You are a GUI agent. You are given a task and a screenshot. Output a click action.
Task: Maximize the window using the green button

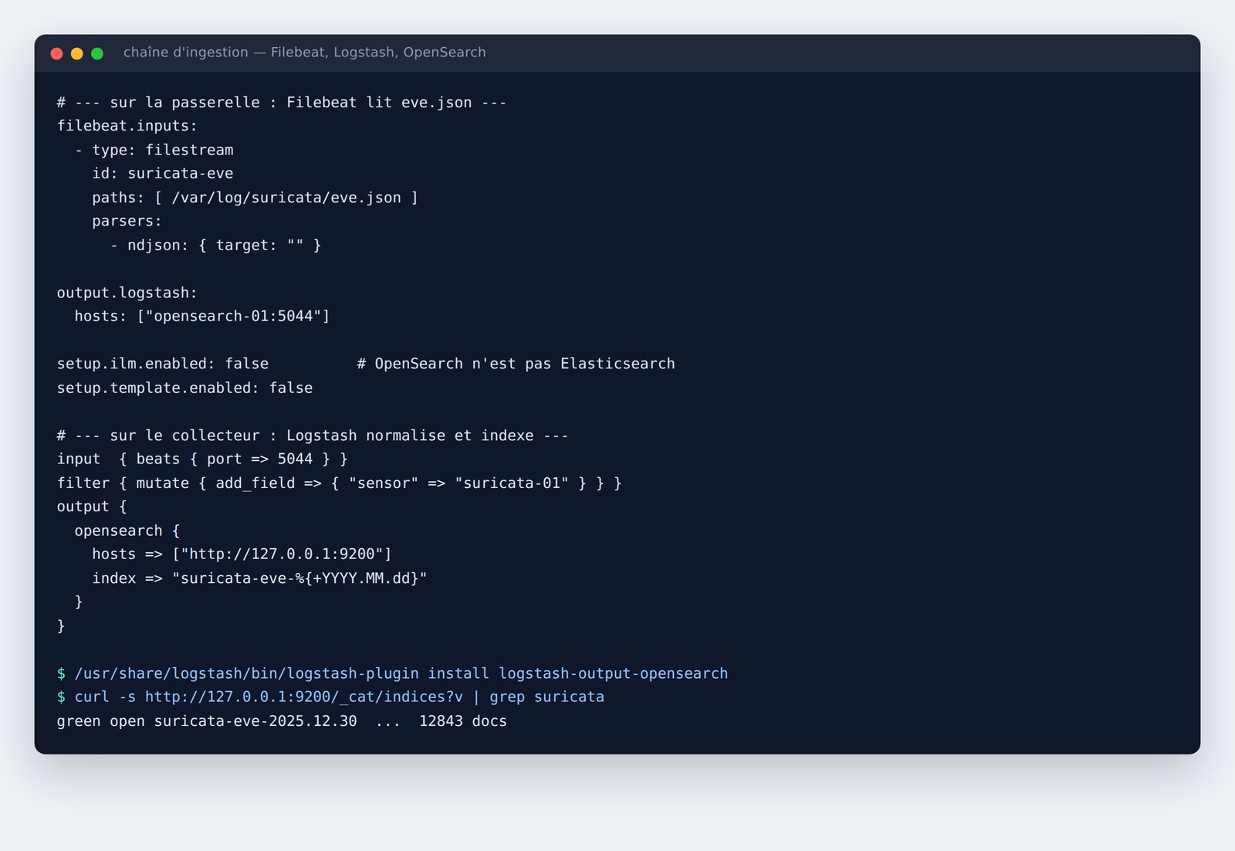point(97,53)
